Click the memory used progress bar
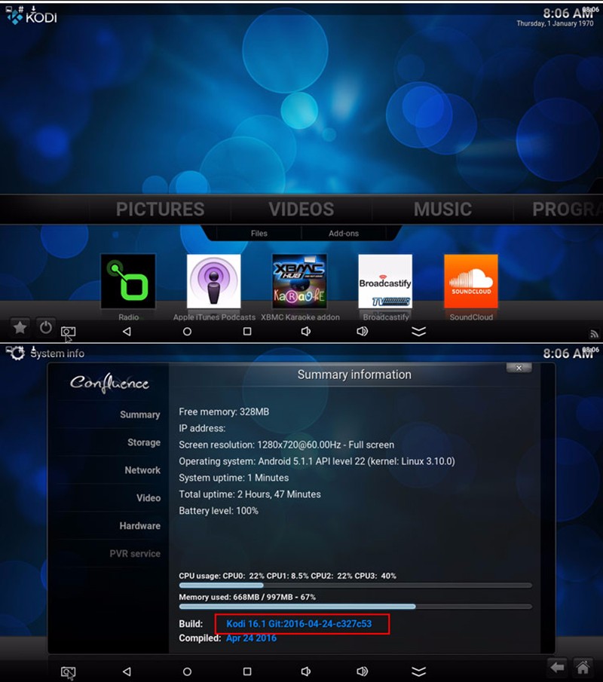The width and height of the screenshot is (603, 682). click(354, 606)
